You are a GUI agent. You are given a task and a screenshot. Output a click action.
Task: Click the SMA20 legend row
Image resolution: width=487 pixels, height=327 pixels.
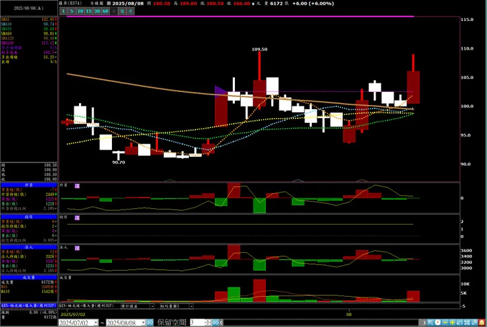pos(29,29)
